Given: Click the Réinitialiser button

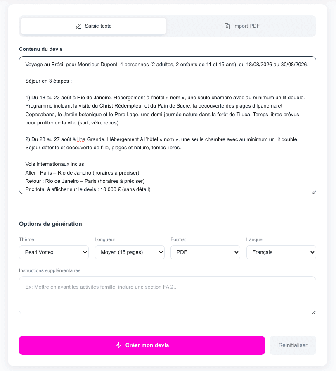Looking at the screenshot, I should click(293, 345).
